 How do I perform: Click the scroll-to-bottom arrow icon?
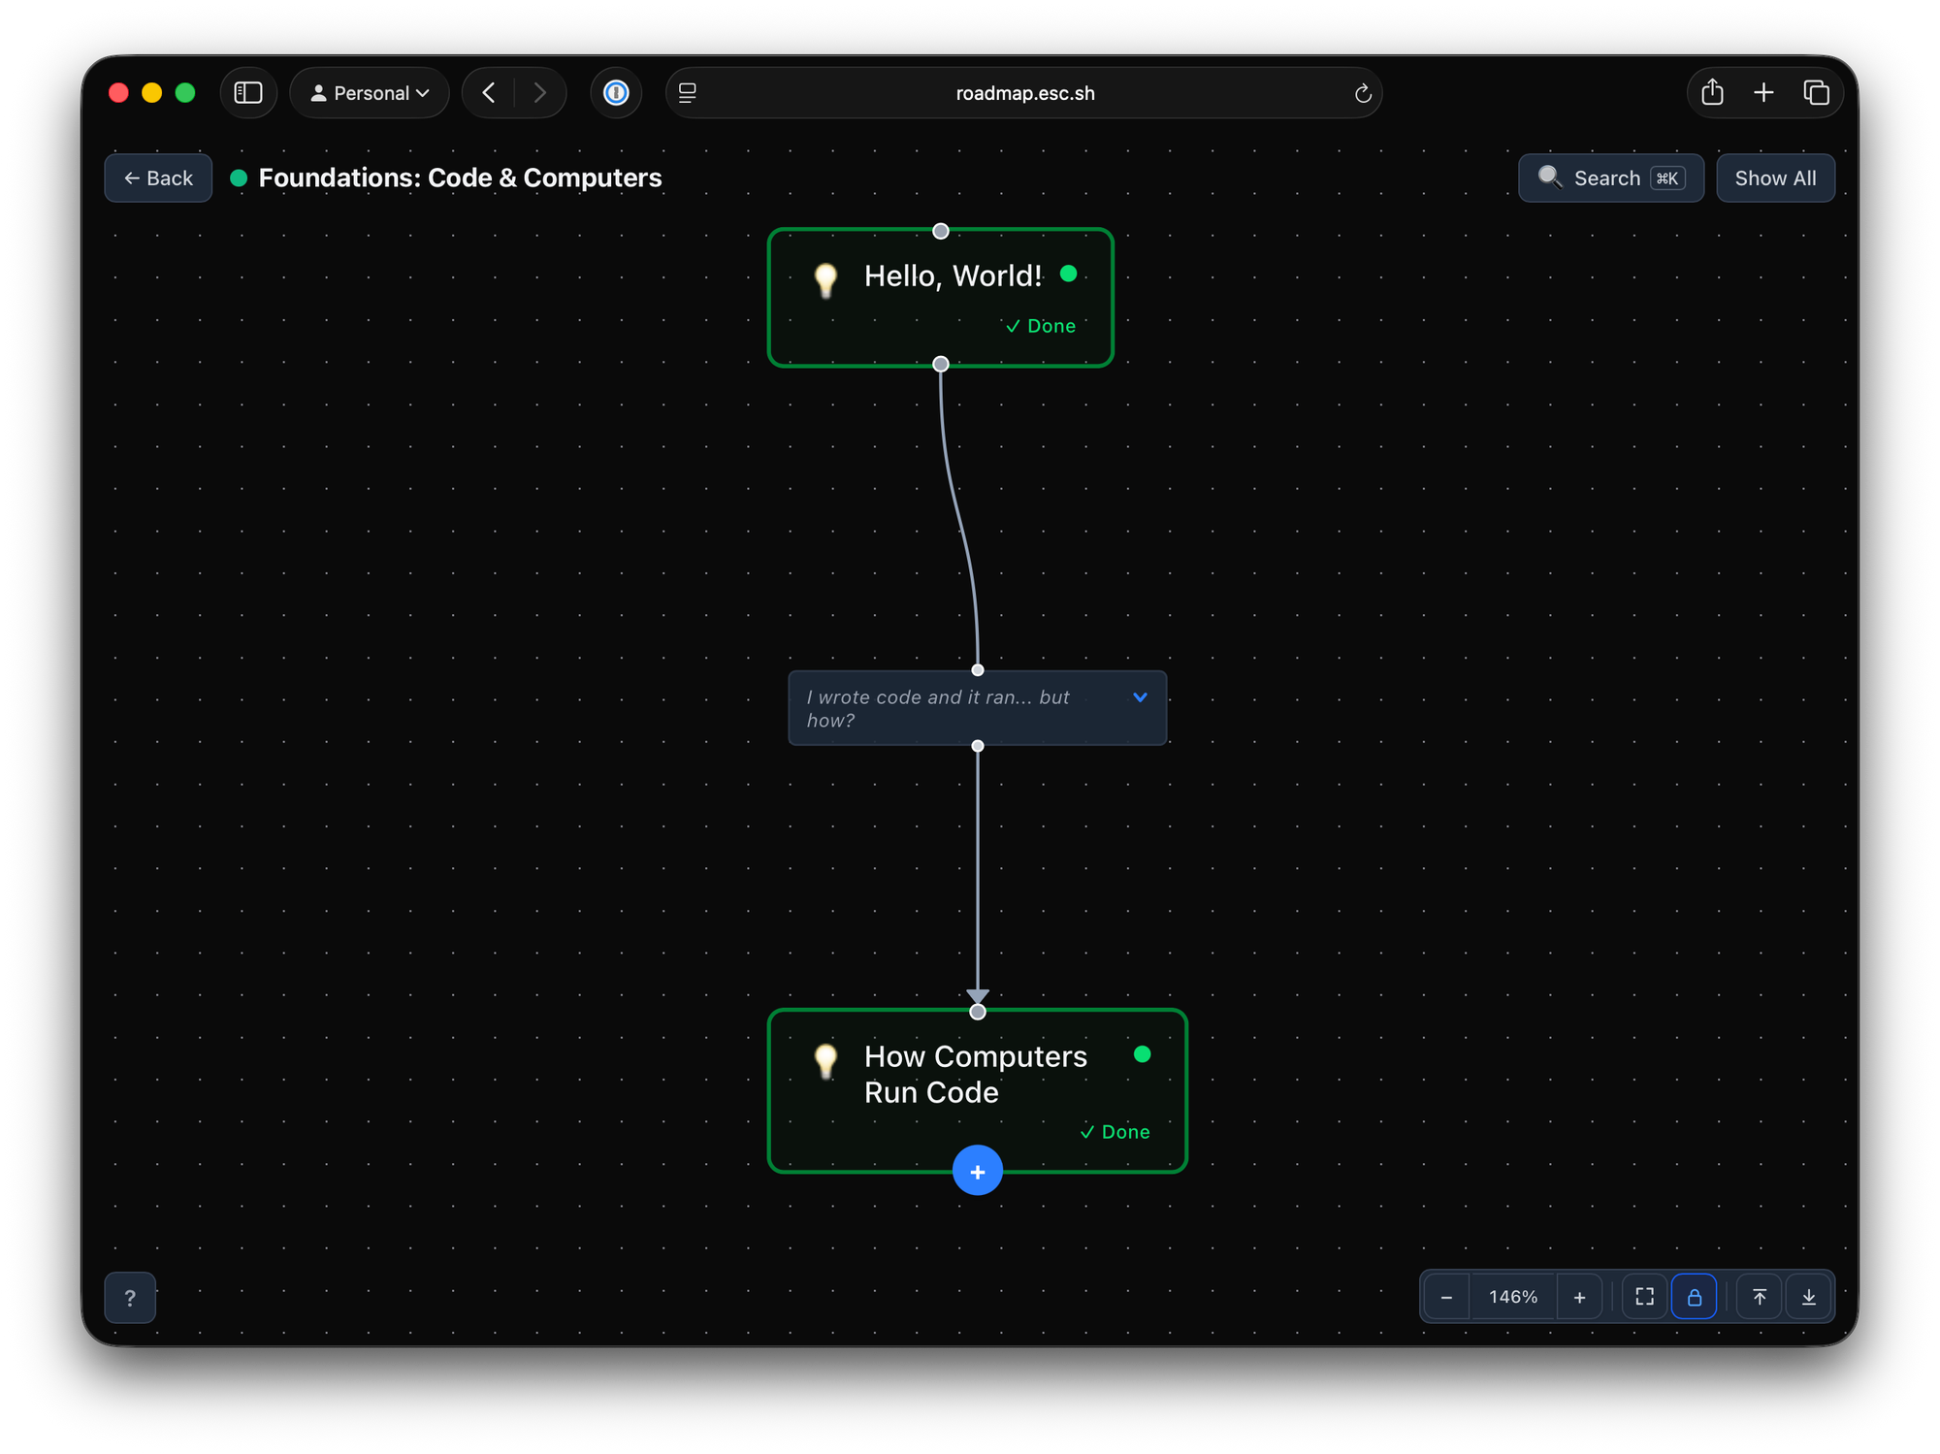click(x=1808, y=1297)
